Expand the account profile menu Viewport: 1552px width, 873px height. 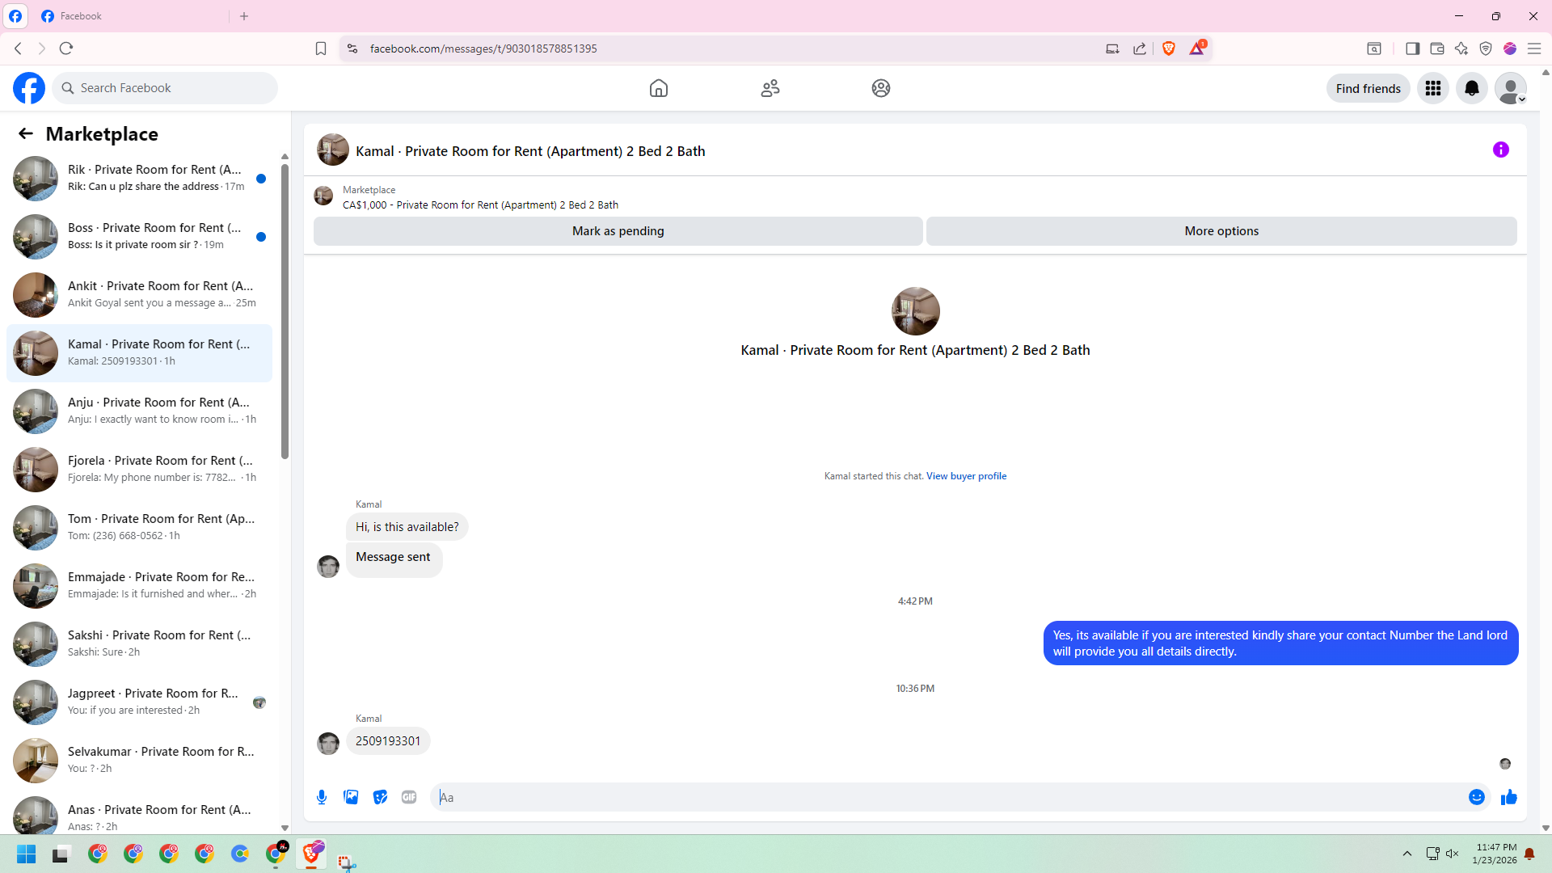tap(1510, 88)
